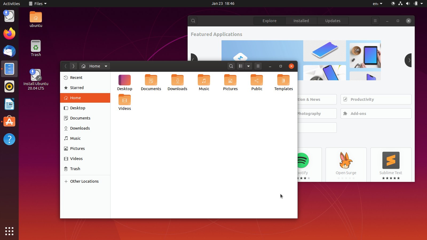427x240 pixels.
Task: Select Home in Files sidebar
Action: coord(85,98)
